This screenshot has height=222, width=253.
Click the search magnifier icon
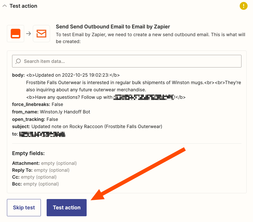pyautogui.click(x=18, y=61)
